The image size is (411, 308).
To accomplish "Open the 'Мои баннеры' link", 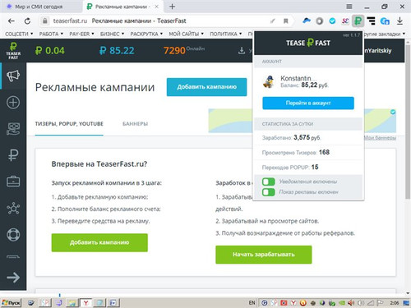I will coord(380,138).
